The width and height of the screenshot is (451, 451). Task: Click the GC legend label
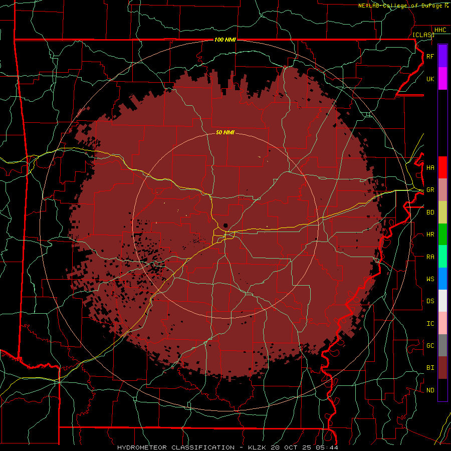[430, 345]
